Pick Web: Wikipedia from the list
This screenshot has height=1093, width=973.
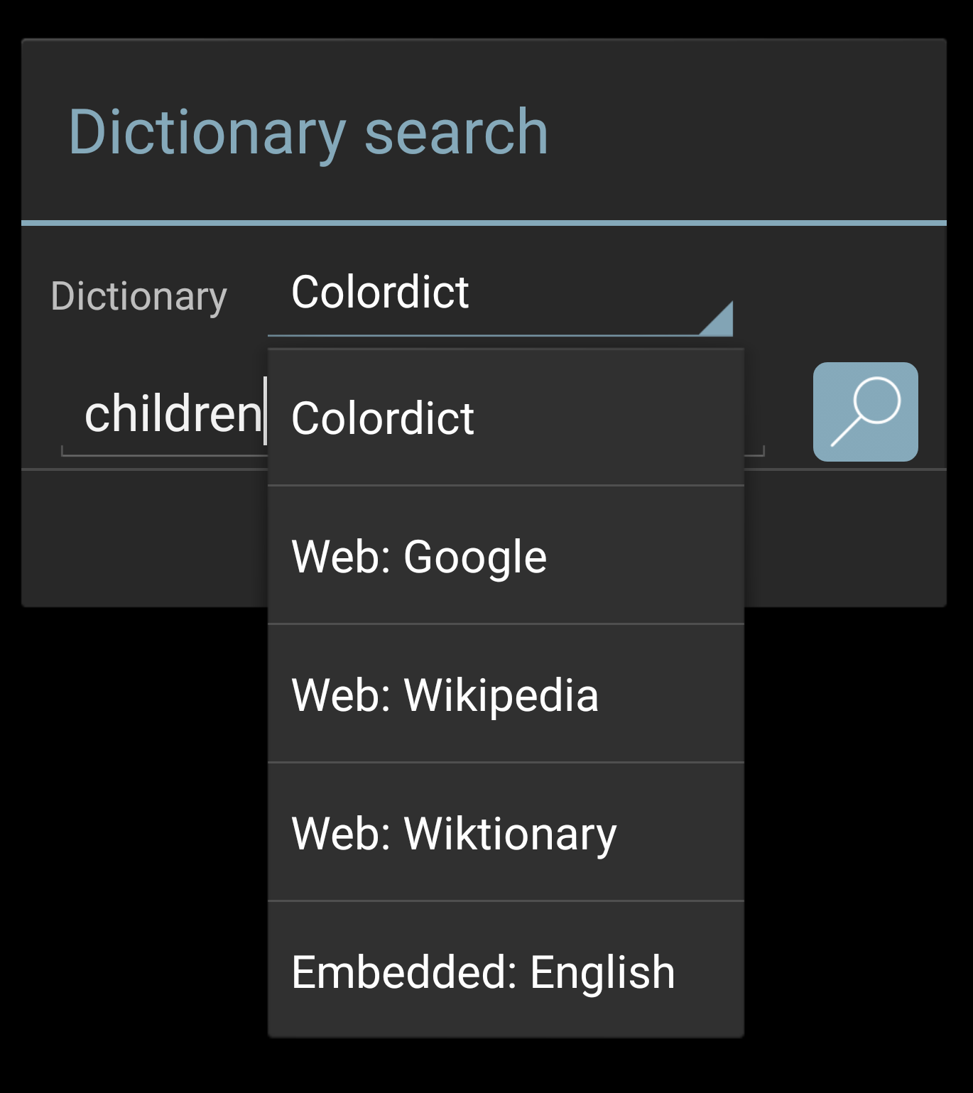click(506, 694)
